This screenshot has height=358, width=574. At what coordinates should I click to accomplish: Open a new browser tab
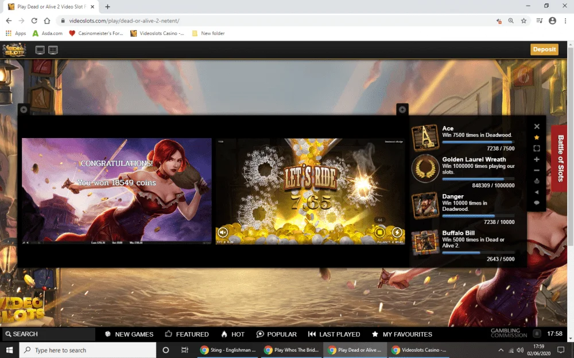click(x=108, y=6)
